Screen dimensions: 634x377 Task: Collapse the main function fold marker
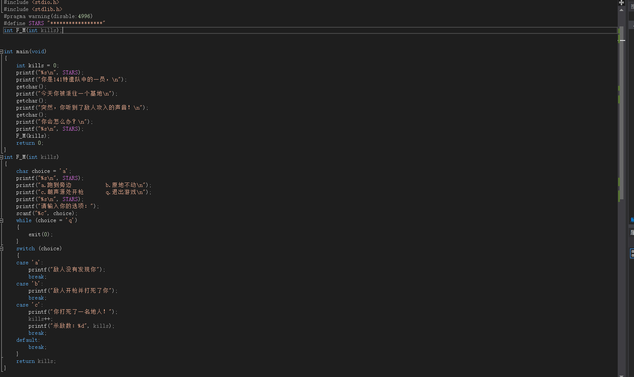2,51
